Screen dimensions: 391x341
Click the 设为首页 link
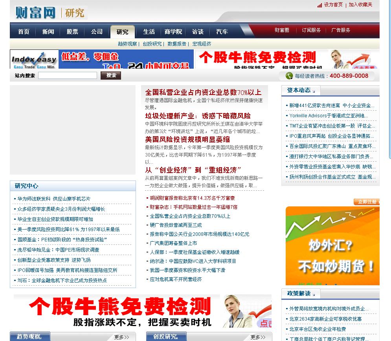coord(333,5)
